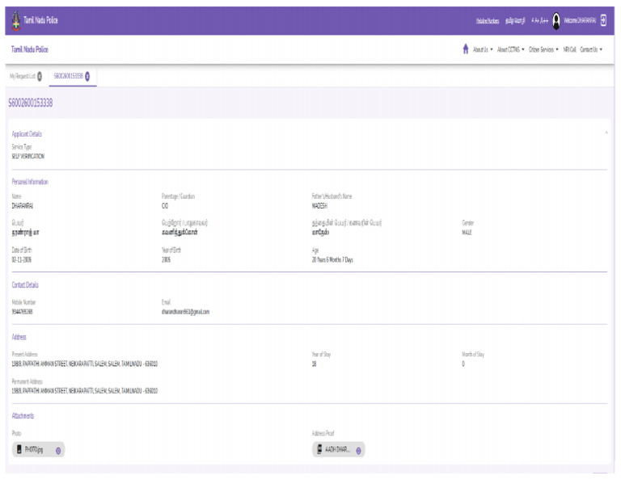Screen dimensions: 621x480
Task: Set the normal font size A
Action: (x=533, y=20)
